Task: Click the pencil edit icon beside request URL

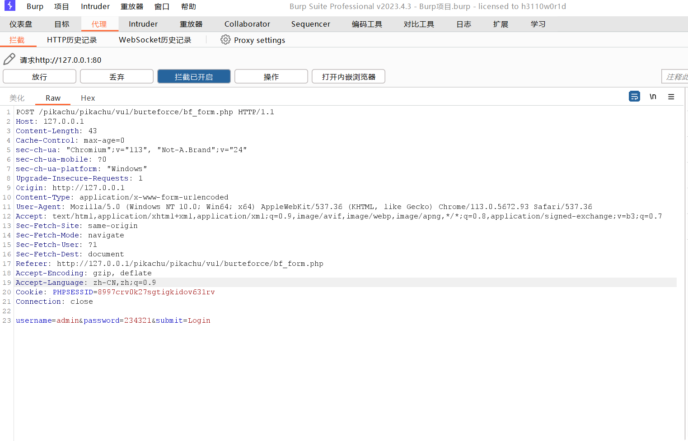Action: pyautogui.click(x=9, y=59)
